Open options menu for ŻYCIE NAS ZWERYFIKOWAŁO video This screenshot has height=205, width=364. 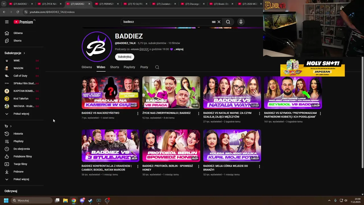tap(199, 113)
